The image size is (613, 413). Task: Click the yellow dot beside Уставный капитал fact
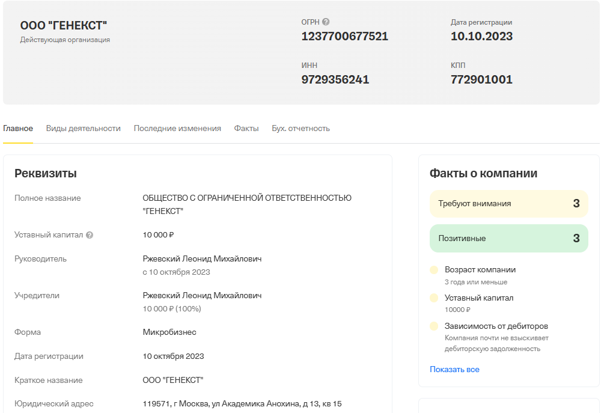(433, 298)
